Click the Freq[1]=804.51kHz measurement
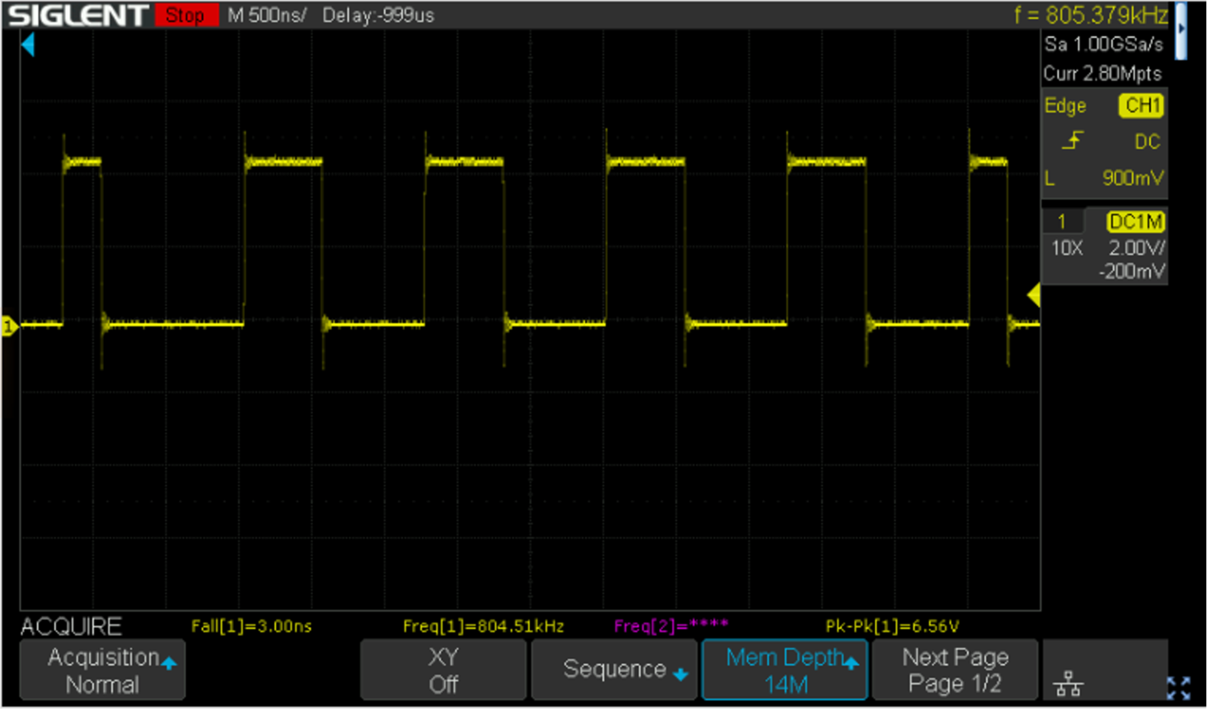This screenshot has width=1209, height=709. point(483,627)
